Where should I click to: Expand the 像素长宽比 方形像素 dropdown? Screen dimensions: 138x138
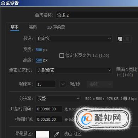74,70
